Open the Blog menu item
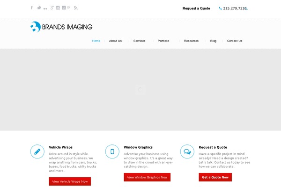Viewport: 281px width, 187px height. click(x=213, y=41)
